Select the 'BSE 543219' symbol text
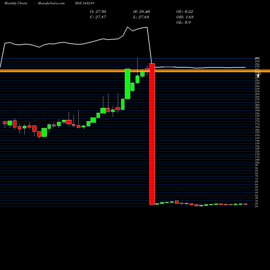Screen dimensions: 270x270 tap(85, 3)
